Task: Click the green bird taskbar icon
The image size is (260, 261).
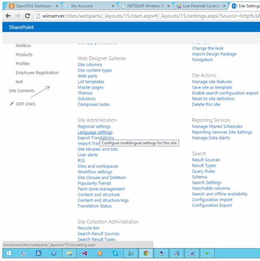Action: point(207,253)
